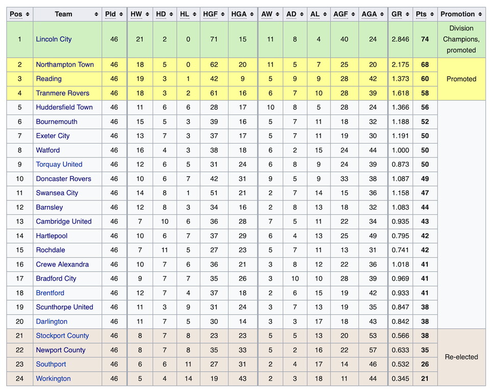This screenshot has width=490, height=391.
Task: Go to Crewe Alexandra page
Action: tap(62, 265)
